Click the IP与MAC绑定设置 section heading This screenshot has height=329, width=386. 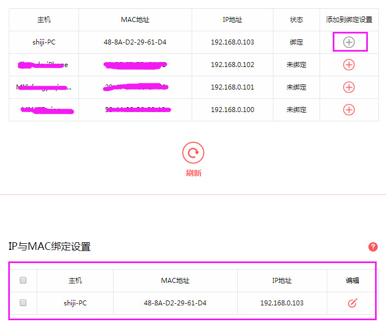49,247
